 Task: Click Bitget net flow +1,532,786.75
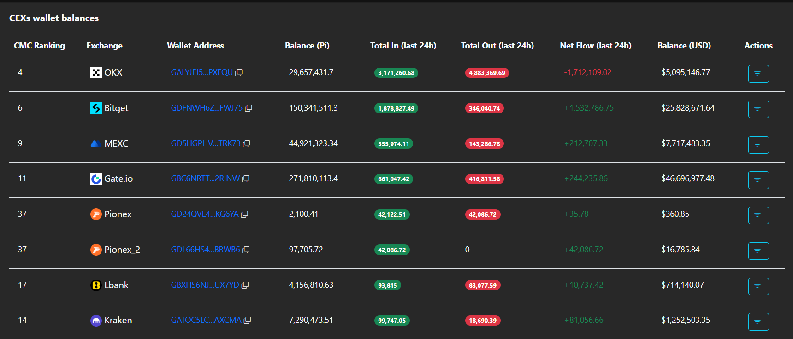(x=589, y=108)
